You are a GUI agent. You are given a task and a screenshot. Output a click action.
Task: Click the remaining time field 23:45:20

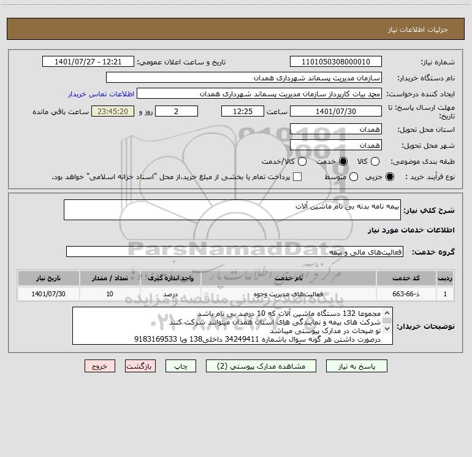point(113,111)
